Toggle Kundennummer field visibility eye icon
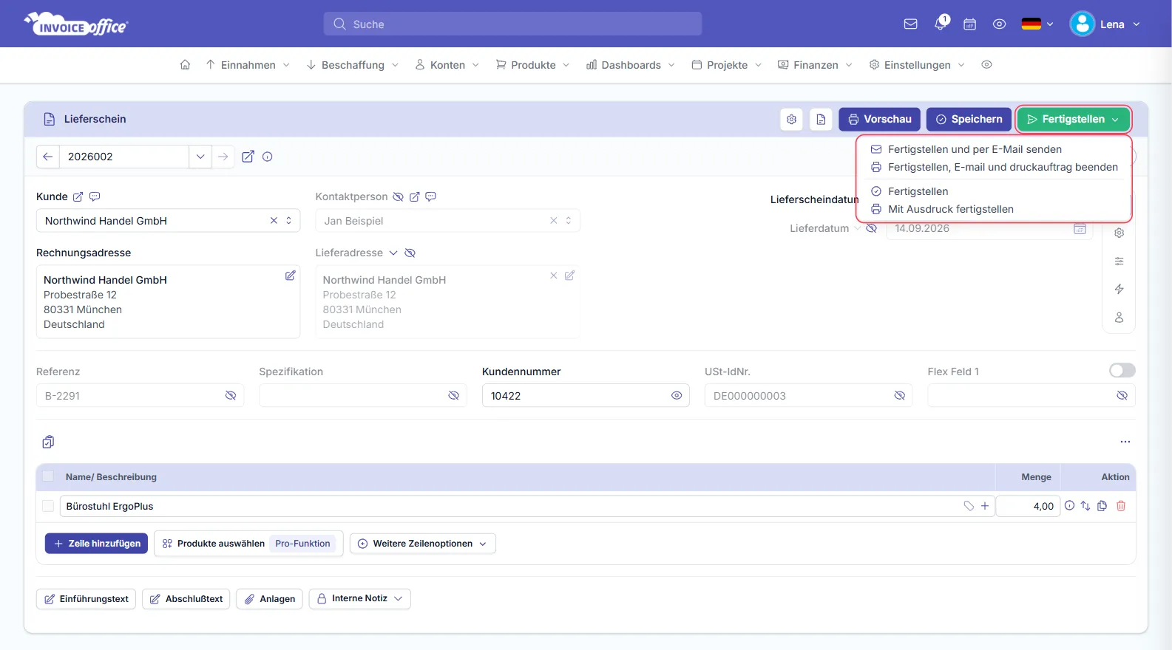The width and height of the screenshot is (1172, 650). (677, 396)
